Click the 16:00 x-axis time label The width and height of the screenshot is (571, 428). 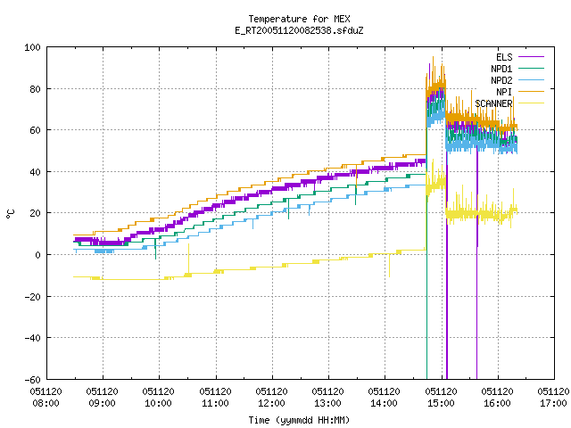[x=498, y=403]
